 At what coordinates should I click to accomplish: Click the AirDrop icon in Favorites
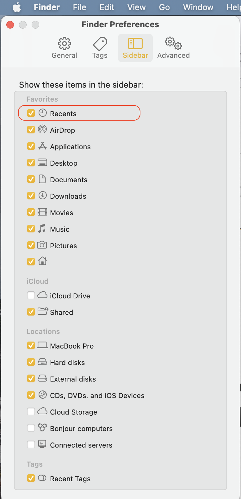(x=42, y=130)
